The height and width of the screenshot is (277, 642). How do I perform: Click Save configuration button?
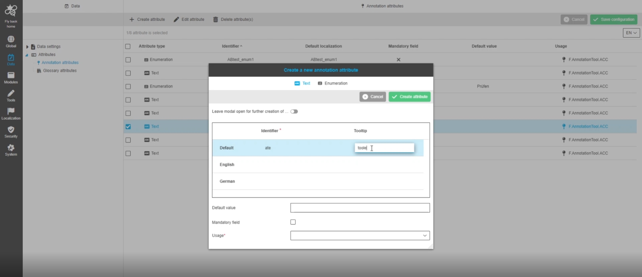(614, 19)
